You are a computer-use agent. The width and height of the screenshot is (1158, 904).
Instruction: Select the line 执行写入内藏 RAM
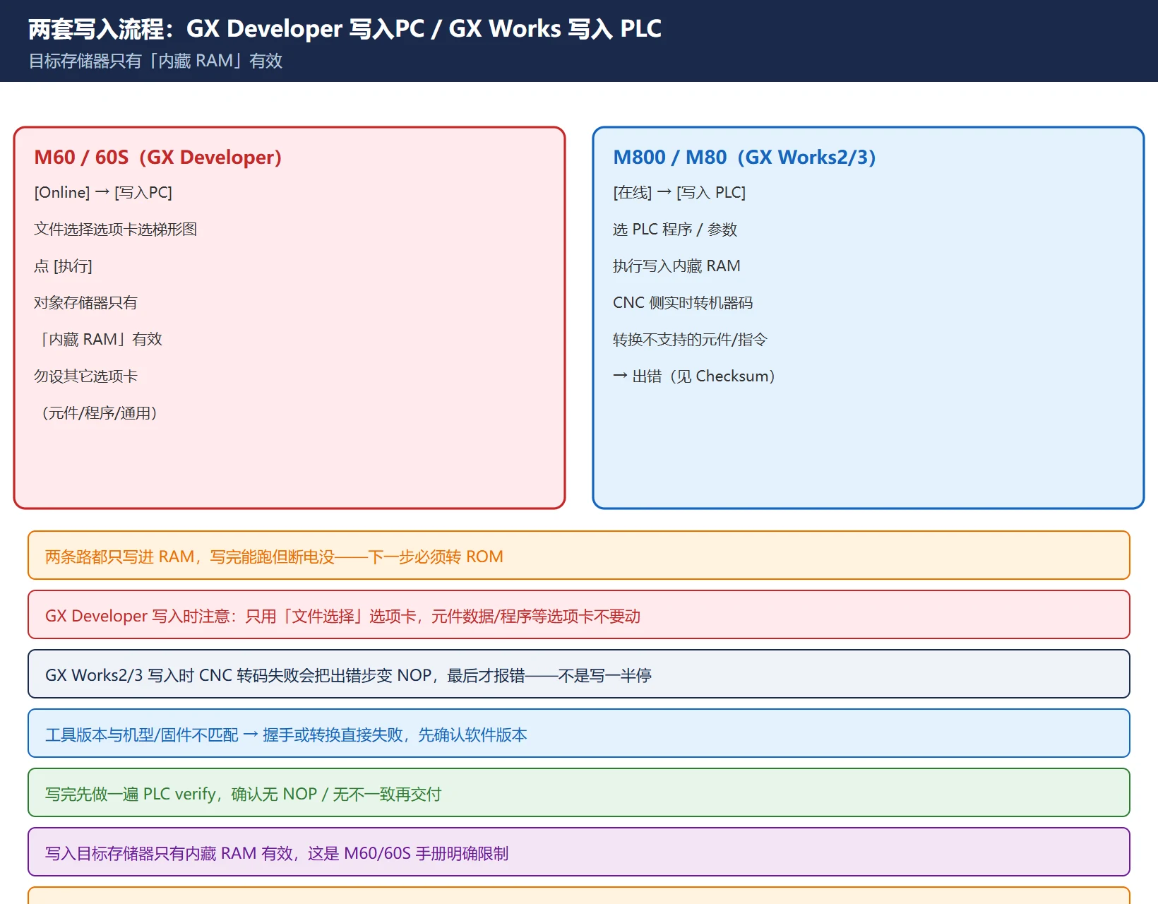coord(676,266)
